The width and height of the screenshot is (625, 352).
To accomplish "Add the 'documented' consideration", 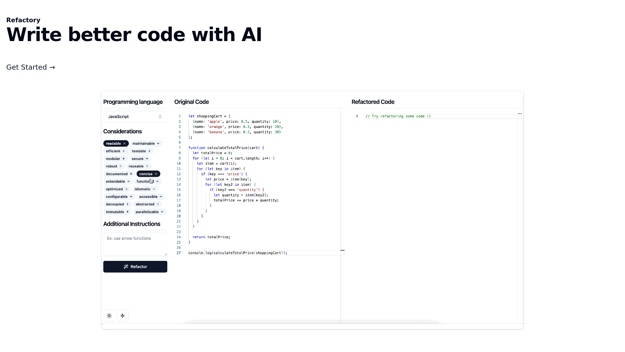I will point(119,174).
